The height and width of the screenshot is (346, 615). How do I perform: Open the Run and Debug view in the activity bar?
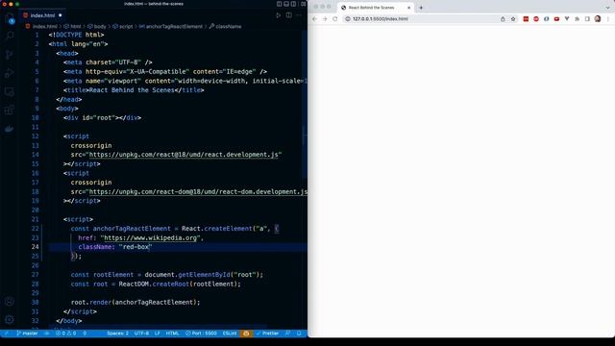click(x=10, y=73)
